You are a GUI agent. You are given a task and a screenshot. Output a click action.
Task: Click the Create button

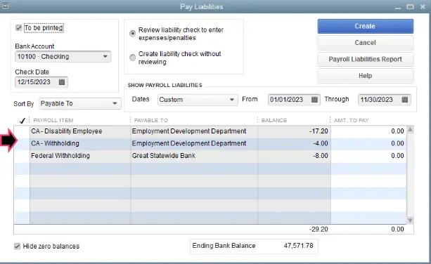click(366, 27)
